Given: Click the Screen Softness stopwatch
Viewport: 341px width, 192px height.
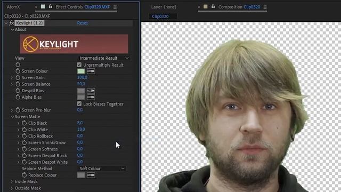Looking at the screenshot, I should 25,149.
